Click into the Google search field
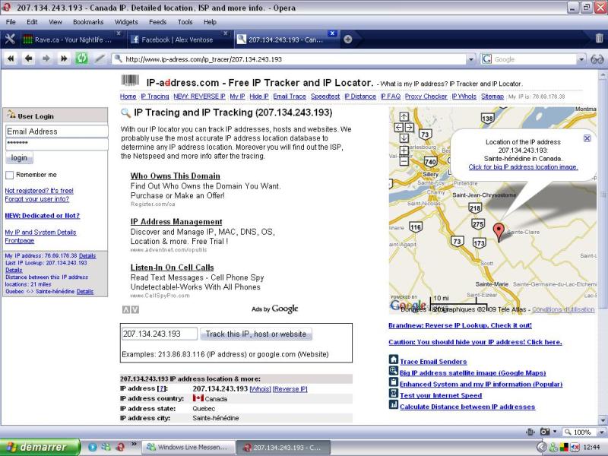The width and height of the screenshot is (608, 456). point(534,59)
